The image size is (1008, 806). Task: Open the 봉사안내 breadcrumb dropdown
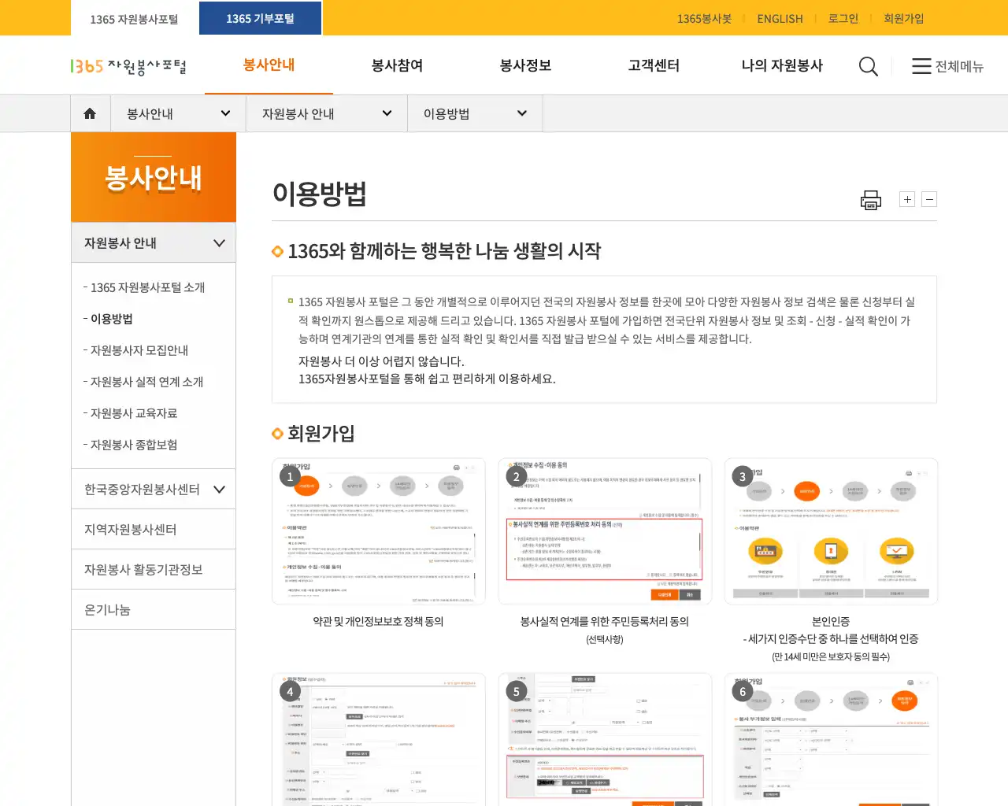[x=176, y=113]
